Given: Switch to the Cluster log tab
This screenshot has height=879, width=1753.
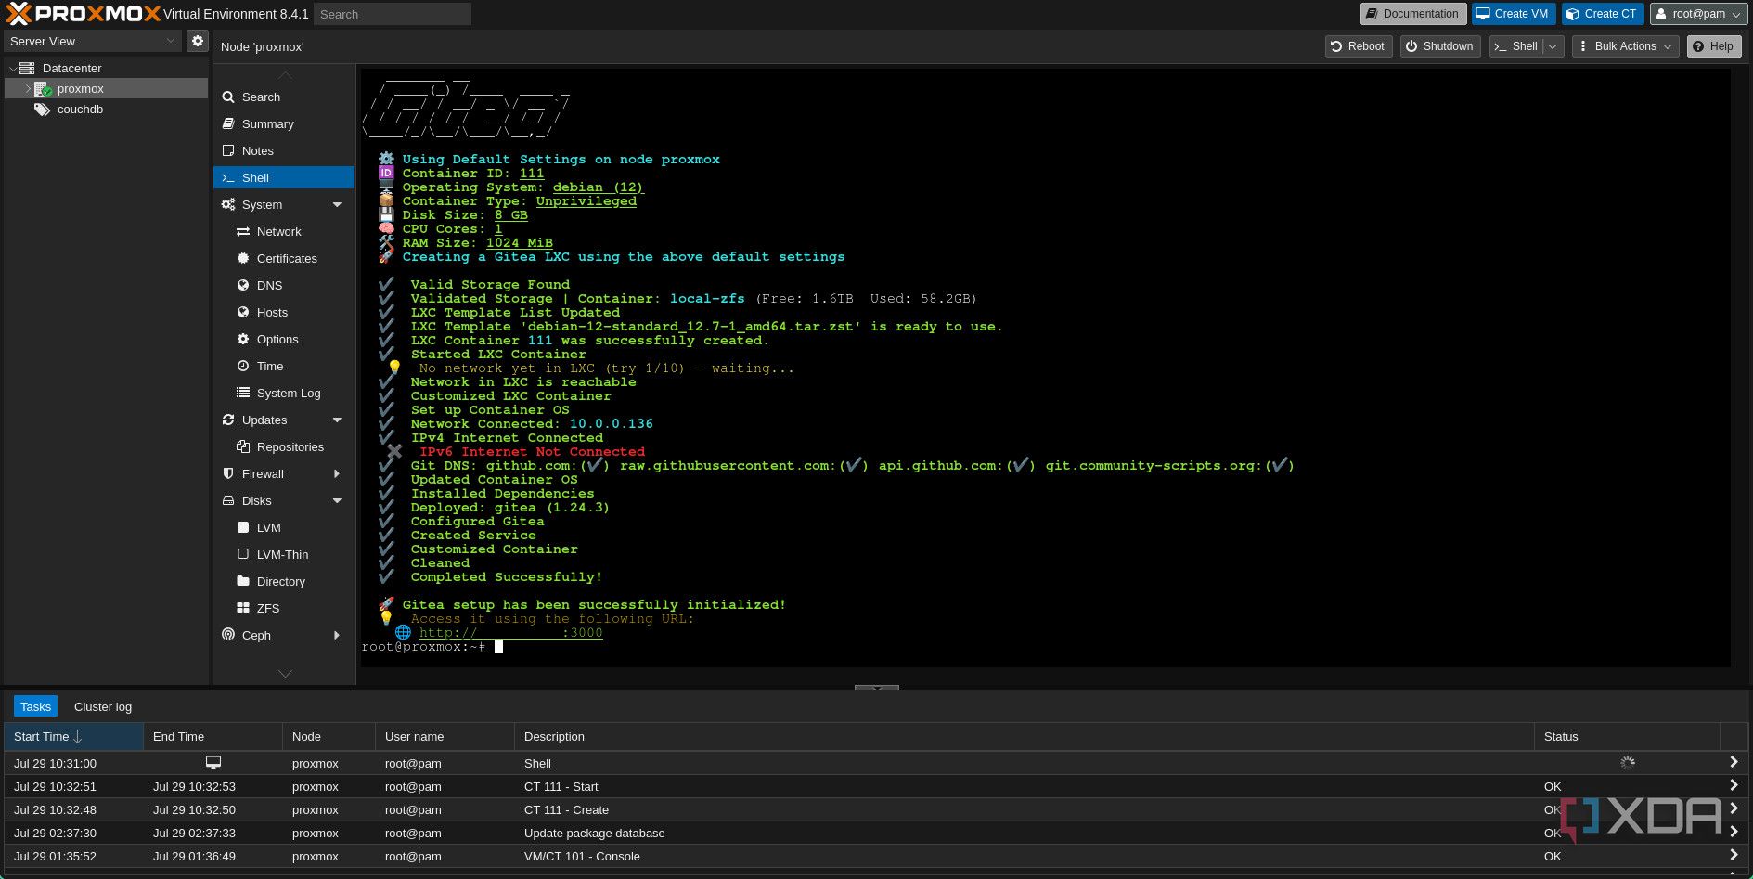Looking at the screenshot, I should 103,706.
